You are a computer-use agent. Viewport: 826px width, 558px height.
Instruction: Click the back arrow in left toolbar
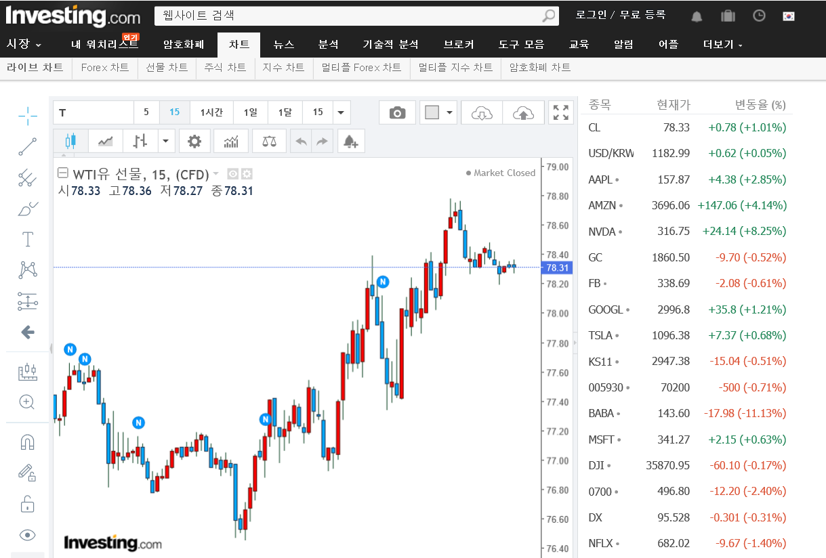28,332
